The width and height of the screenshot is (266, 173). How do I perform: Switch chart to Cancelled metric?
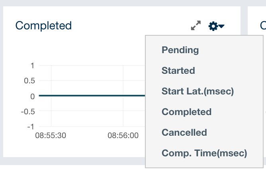184,133
